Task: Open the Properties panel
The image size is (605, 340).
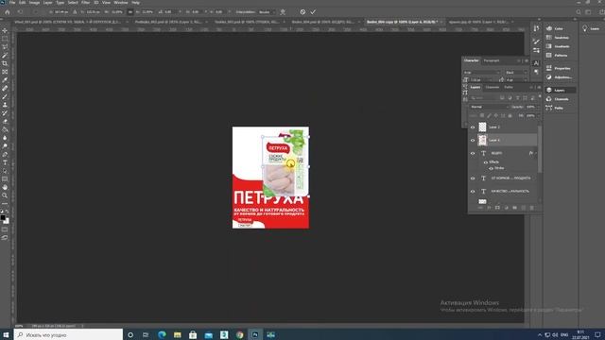Action: [559, 68]
